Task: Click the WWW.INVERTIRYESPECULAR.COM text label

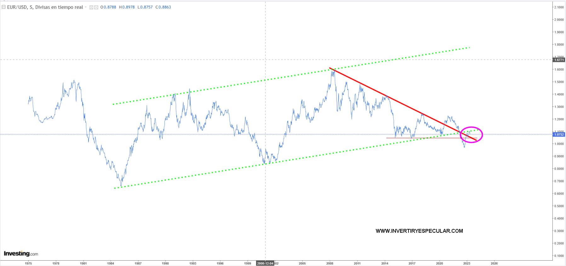Action: pyautogui.click(x=419, y=231)
